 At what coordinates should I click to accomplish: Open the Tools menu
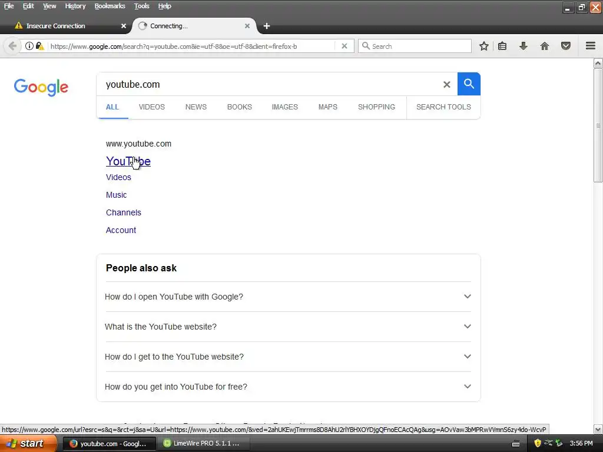pos(141,6)
